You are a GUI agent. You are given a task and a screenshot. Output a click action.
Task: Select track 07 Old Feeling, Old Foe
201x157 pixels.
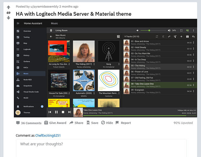[160, 79]
